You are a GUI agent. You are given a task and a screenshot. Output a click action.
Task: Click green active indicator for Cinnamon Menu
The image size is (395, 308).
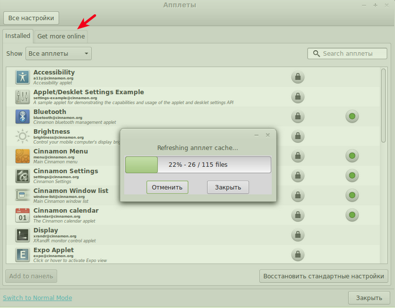pyautogui.click(x=352, y=156)
